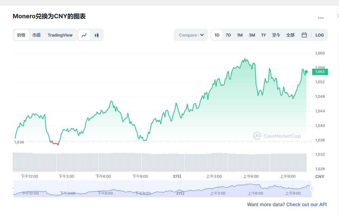Click the 下午9:00 label on main axis
The height and width of the screenshot is (220, 339).
140,176
